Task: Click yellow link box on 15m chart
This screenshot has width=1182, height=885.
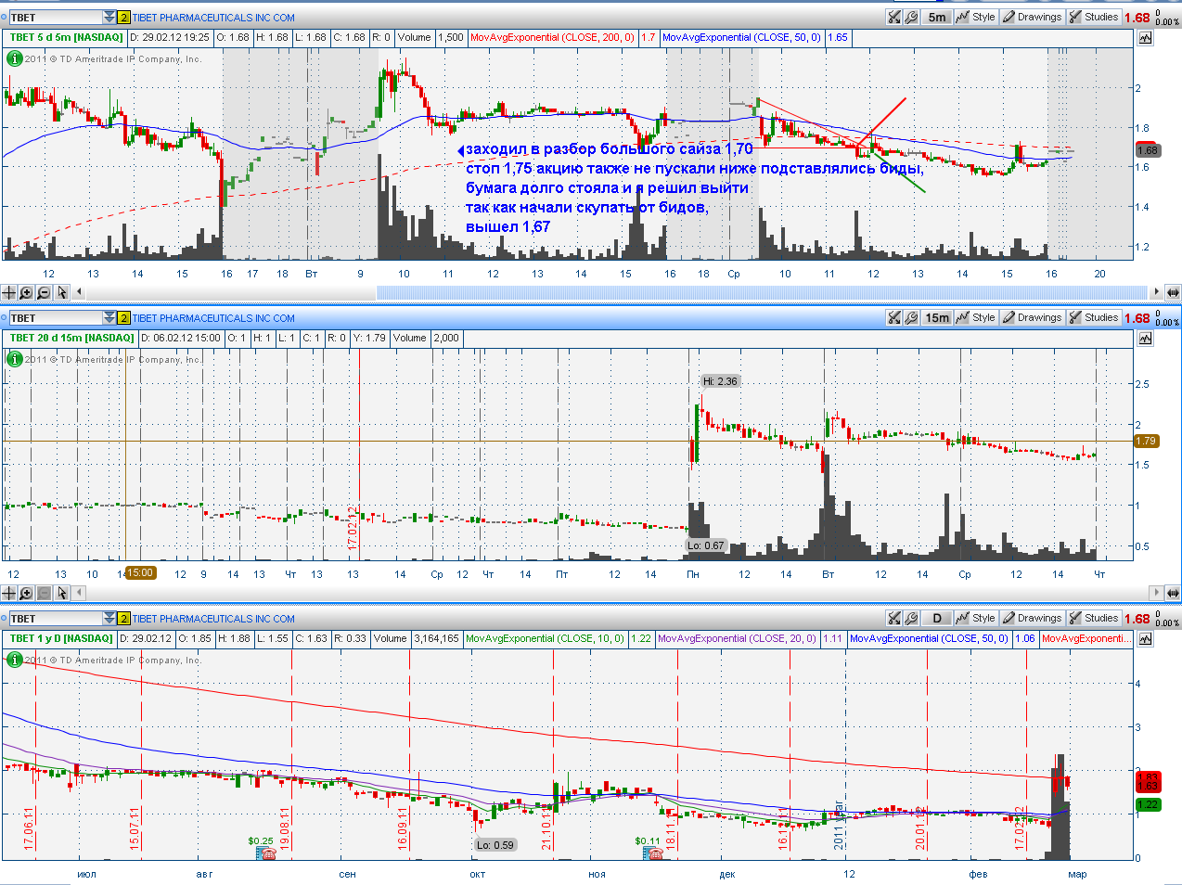Action: [x=123, y=318]
